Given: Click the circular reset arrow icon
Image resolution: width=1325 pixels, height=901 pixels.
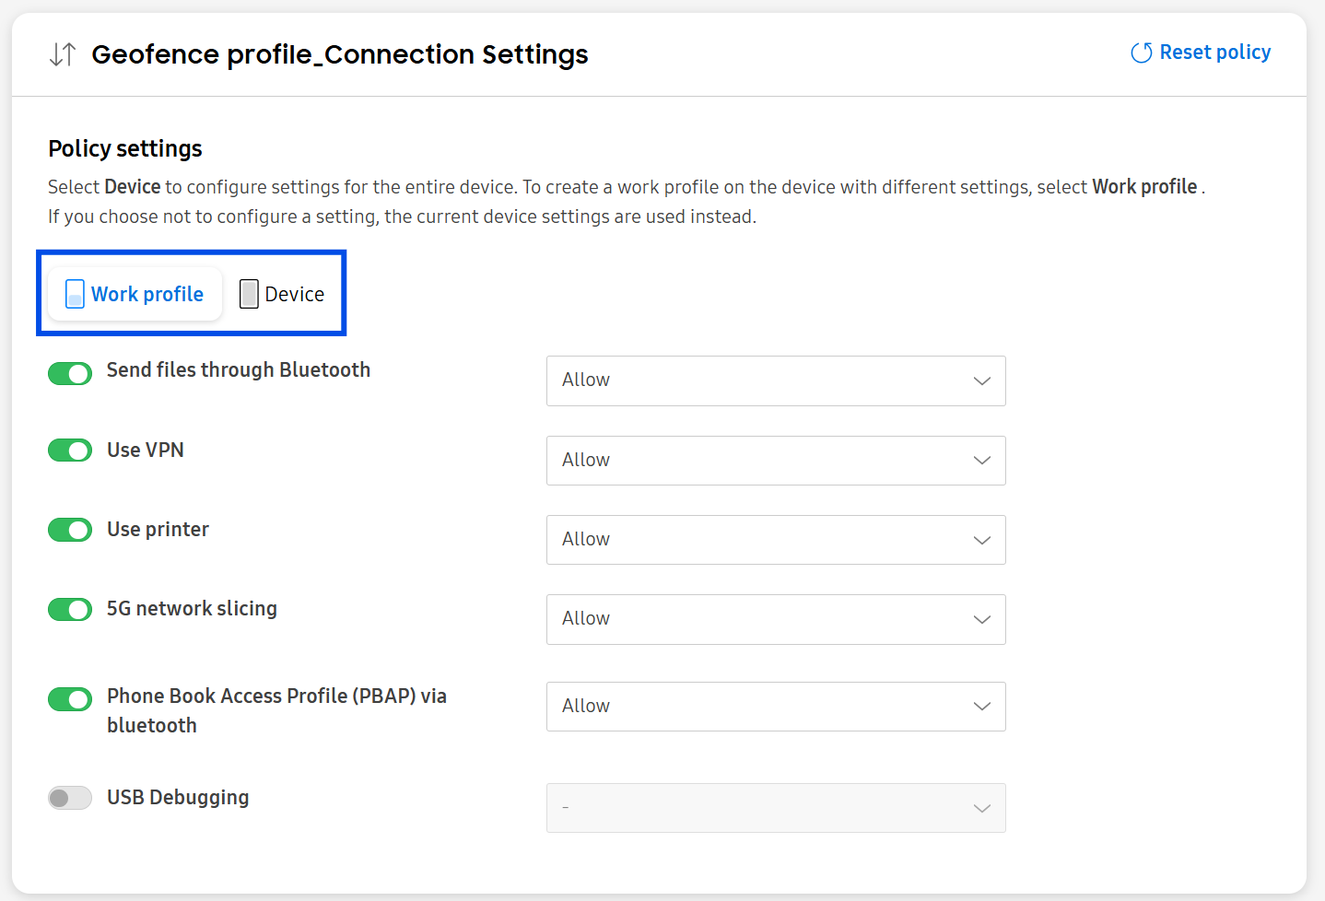Looking at the screenshot, I should pyautogui.click(x=1141, y=53).
